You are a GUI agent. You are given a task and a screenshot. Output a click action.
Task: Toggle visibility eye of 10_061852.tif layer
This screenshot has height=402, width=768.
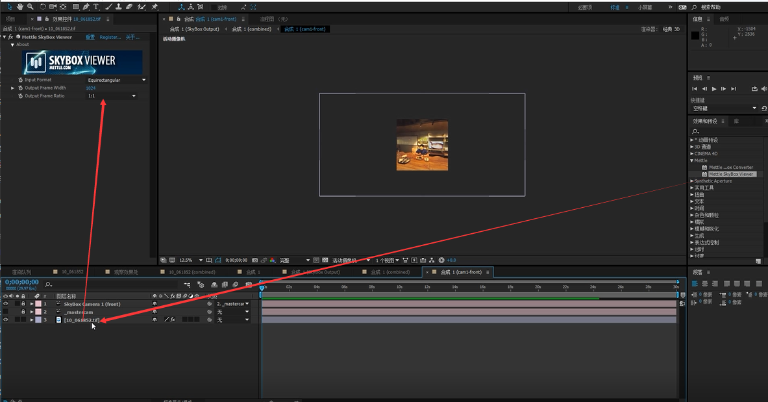6,320
